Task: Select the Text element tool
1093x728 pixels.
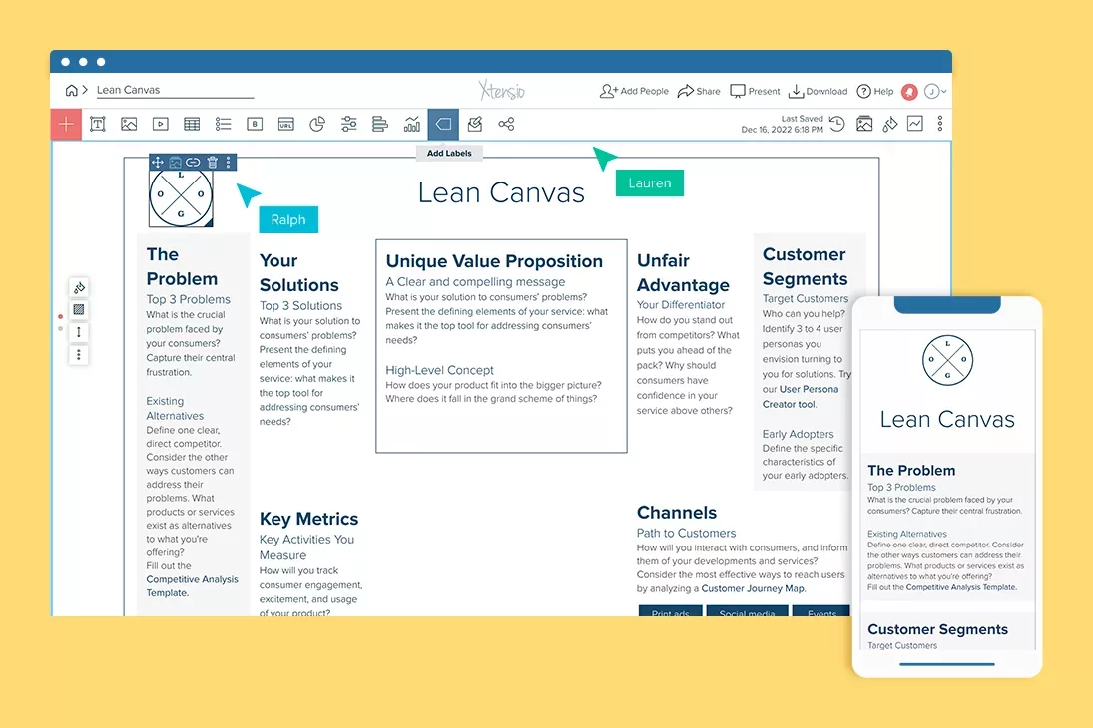Action: (x=97, y=124)
